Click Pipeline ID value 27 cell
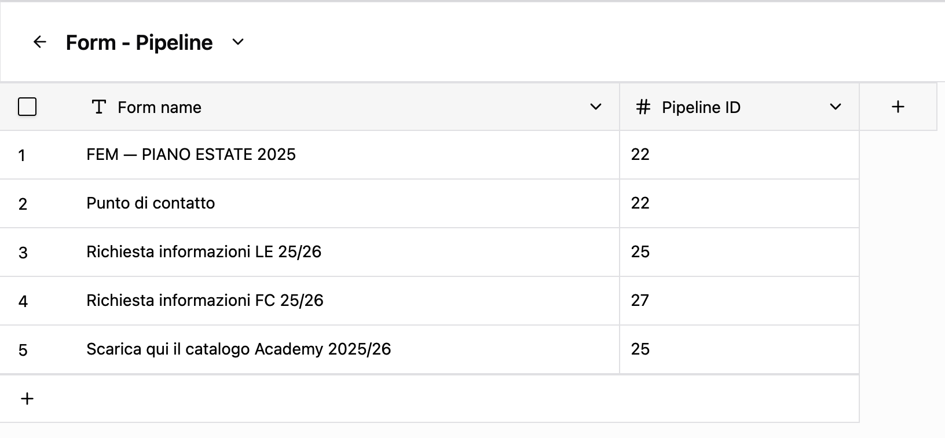945x438 pixels. [640, 301]
